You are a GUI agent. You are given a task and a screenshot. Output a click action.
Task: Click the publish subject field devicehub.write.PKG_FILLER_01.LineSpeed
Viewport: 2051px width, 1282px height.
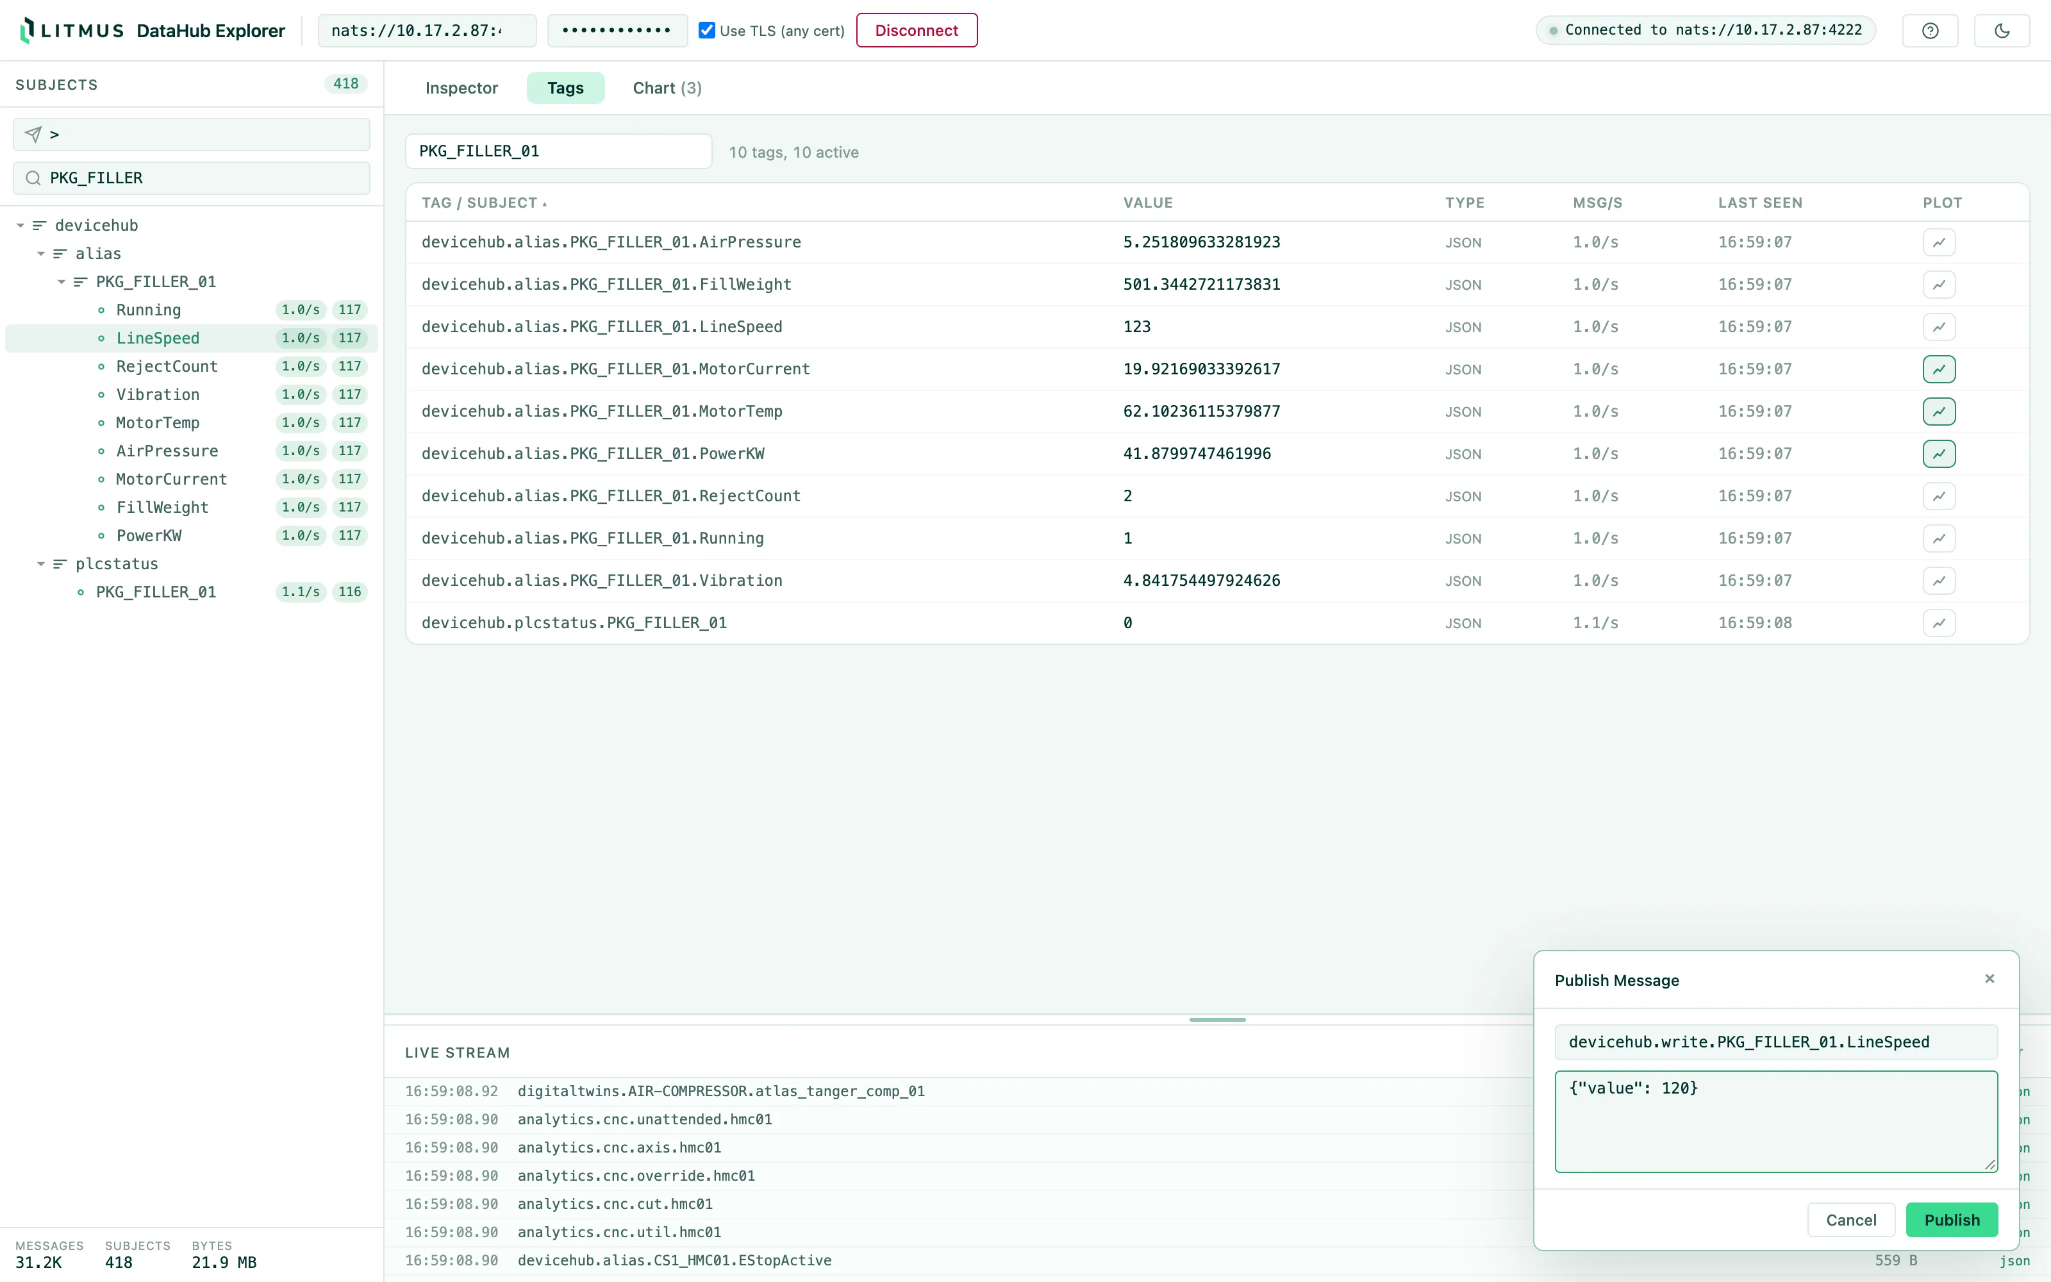tap(1775, 1042)
